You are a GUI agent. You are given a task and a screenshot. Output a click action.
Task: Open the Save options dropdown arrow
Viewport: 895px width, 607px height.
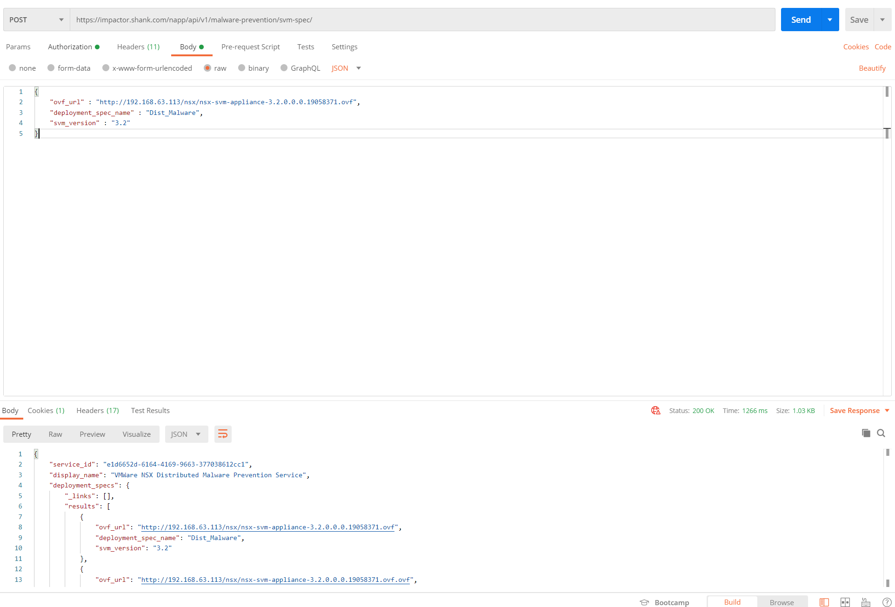pos(882,20)
